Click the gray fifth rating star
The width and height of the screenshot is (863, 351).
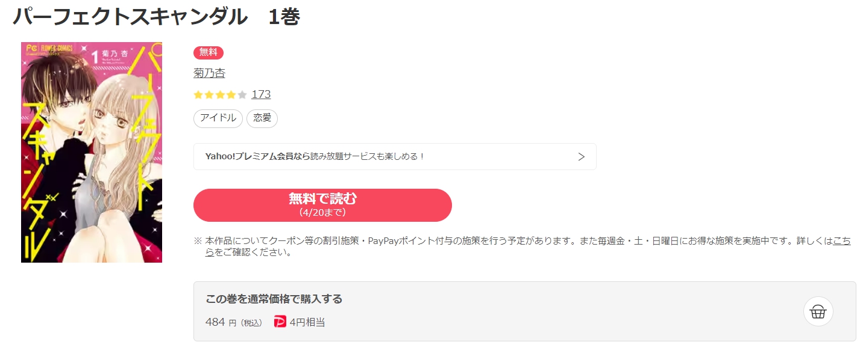coord(242,95)
